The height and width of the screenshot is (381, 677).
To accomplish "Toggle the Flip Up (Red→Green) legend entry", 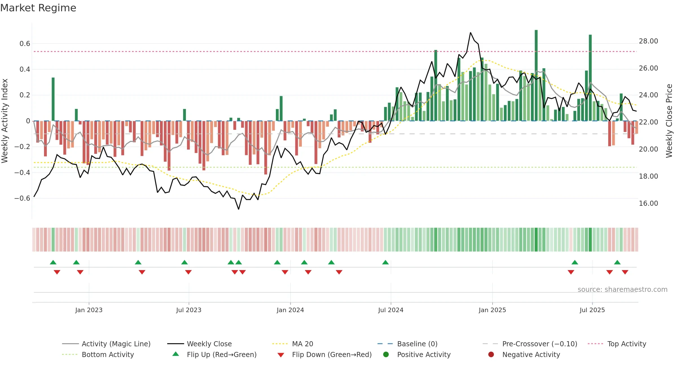I will 214,354.
